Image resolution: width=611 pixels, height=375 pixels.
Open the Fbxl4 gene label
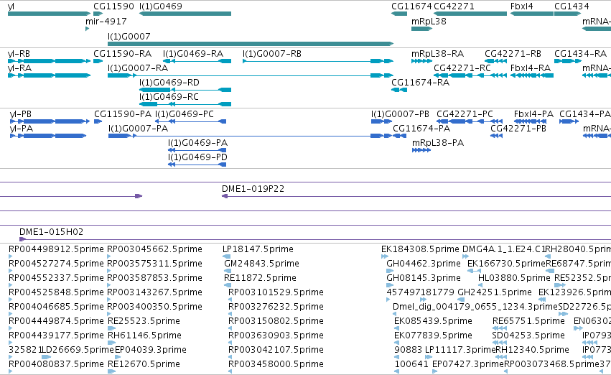click(x=522, y=6)
